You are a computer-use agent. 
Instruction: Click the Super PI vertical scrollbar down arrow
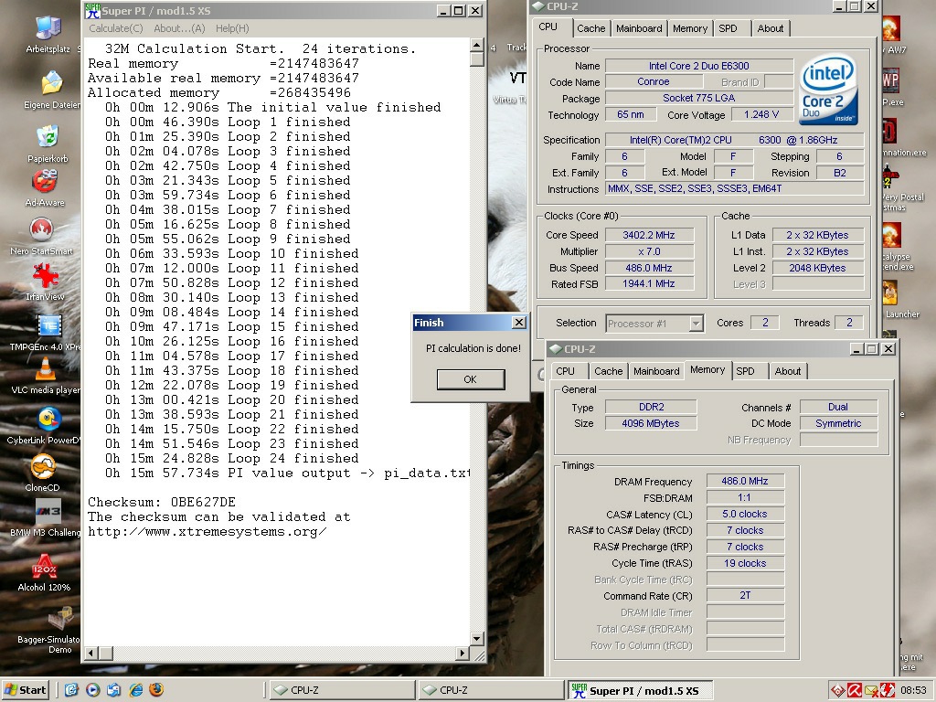click(x=476, y=638)
